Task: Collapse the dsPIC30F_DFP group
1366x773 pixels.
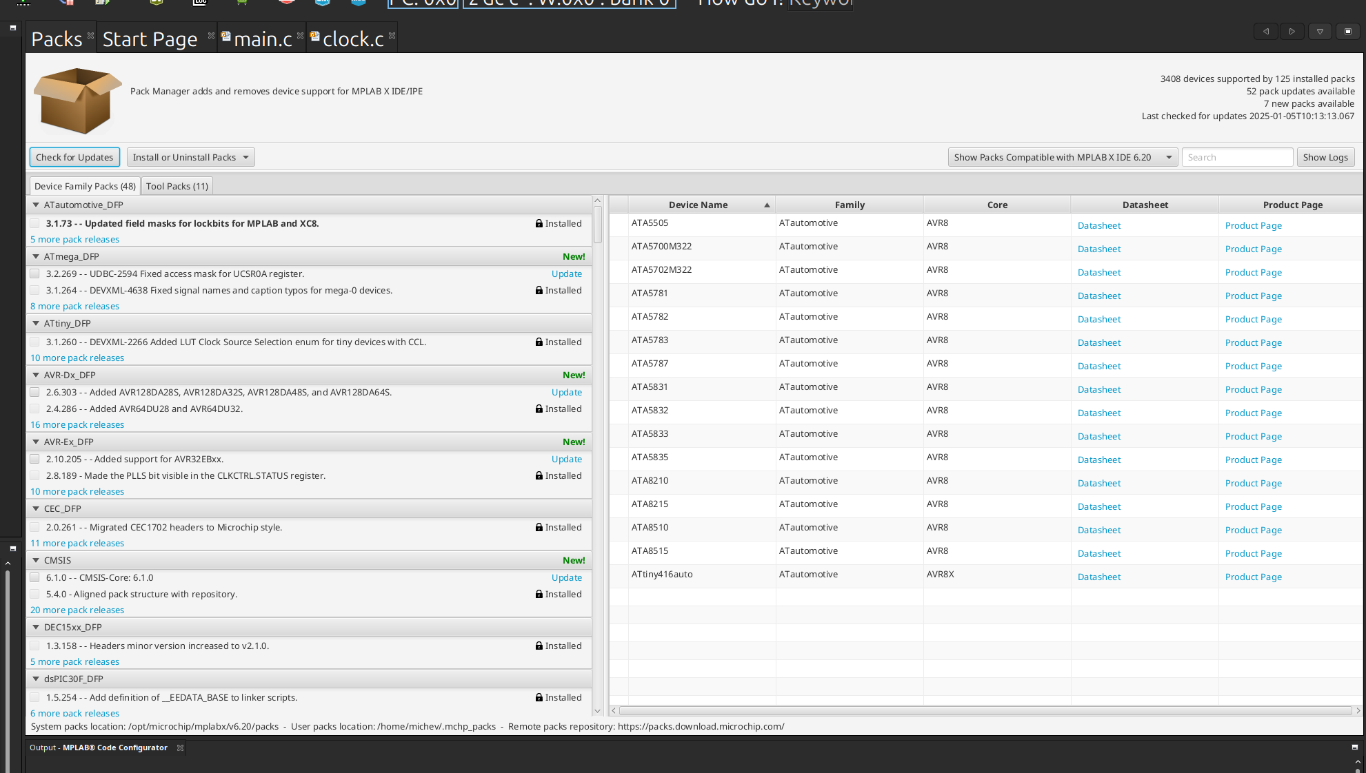Action: tap(36, 679)
